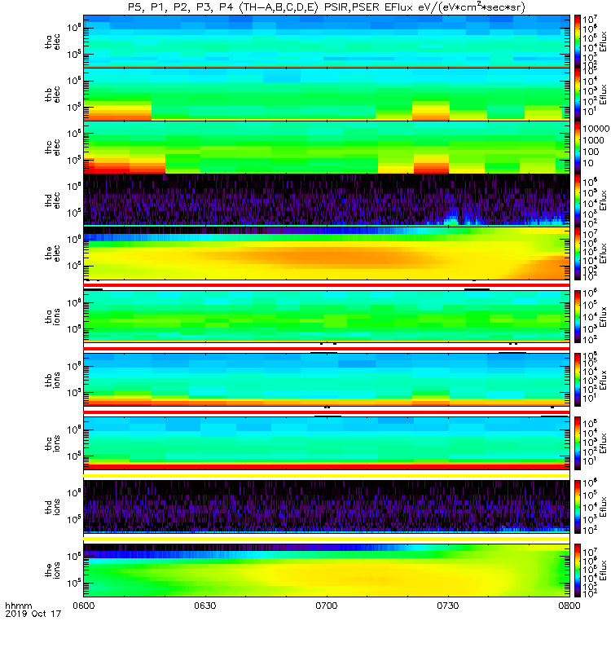Image resolution: width=611 pixels, height=652 pixels.
Task: Select the "thc ions" y-axis label
Action: point(53,443)
